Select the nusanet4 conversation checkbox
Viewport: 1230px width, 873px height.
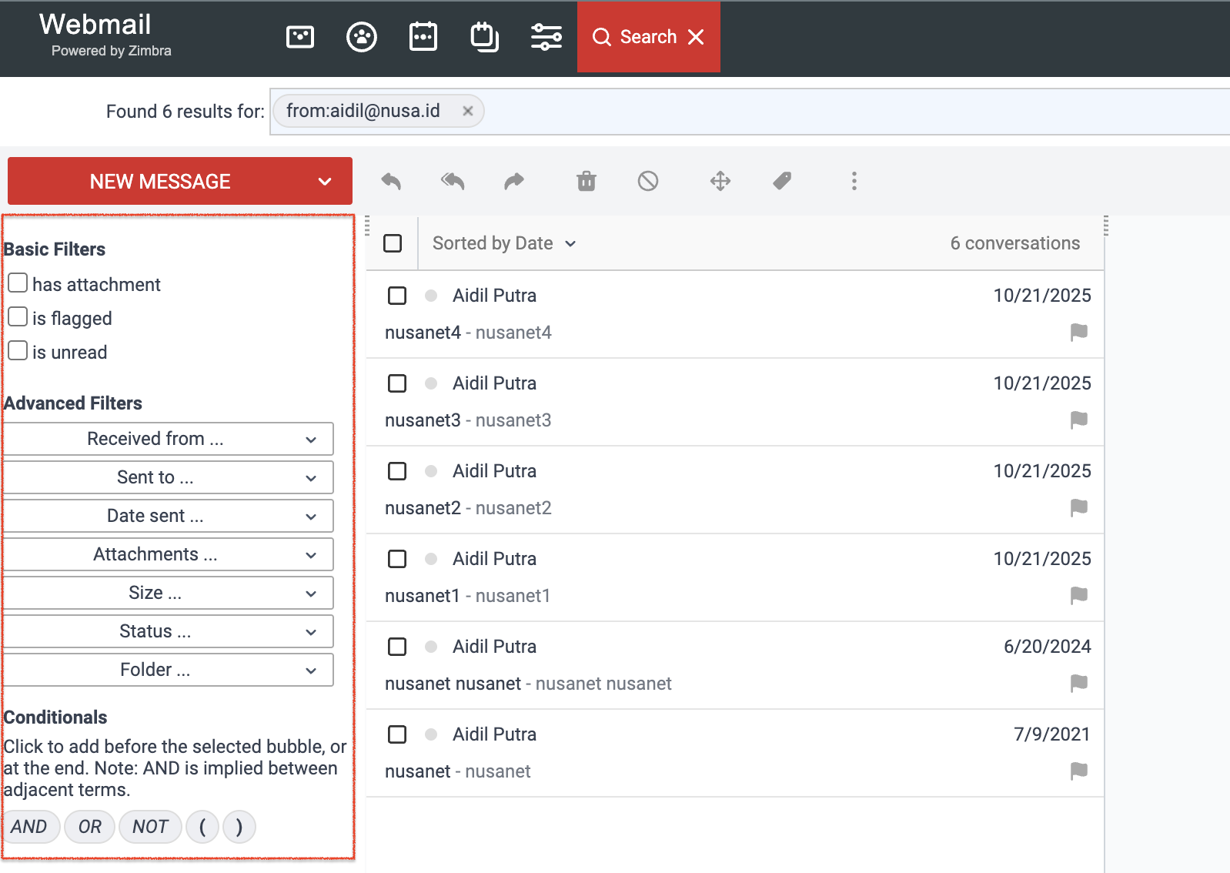point(397,296)
